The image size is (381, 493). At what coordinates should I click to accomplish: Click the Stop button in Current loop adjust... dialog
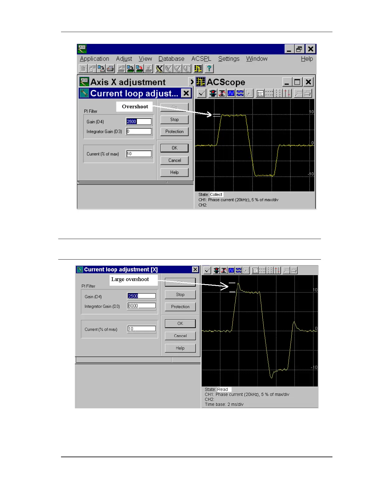(x=174, y=120)
